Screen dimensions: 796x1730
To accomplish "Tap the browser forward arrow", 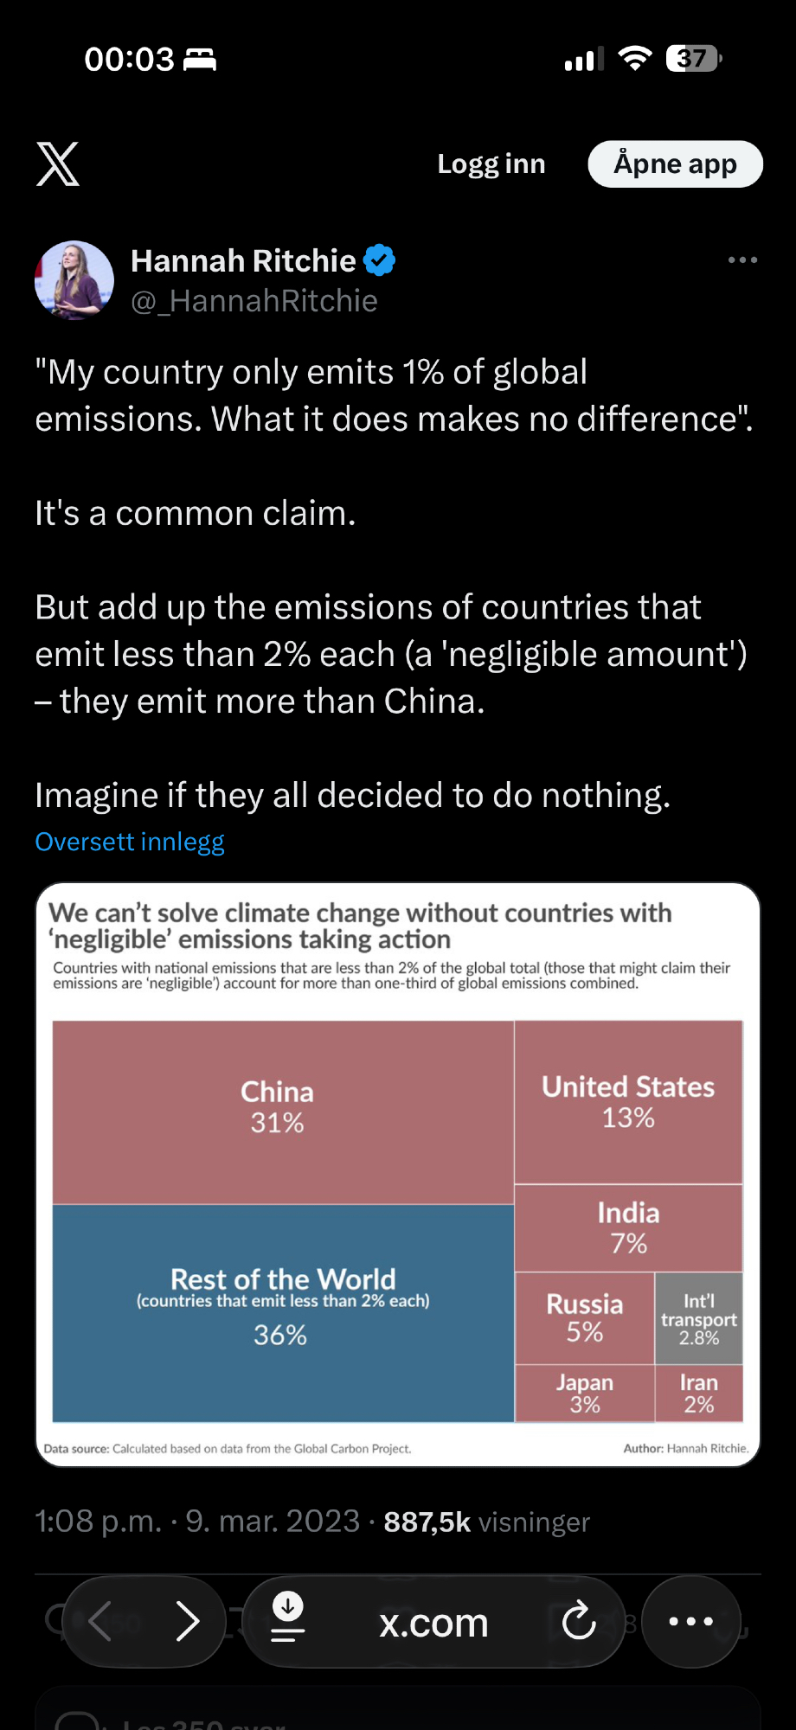I will coord(187,1621).
